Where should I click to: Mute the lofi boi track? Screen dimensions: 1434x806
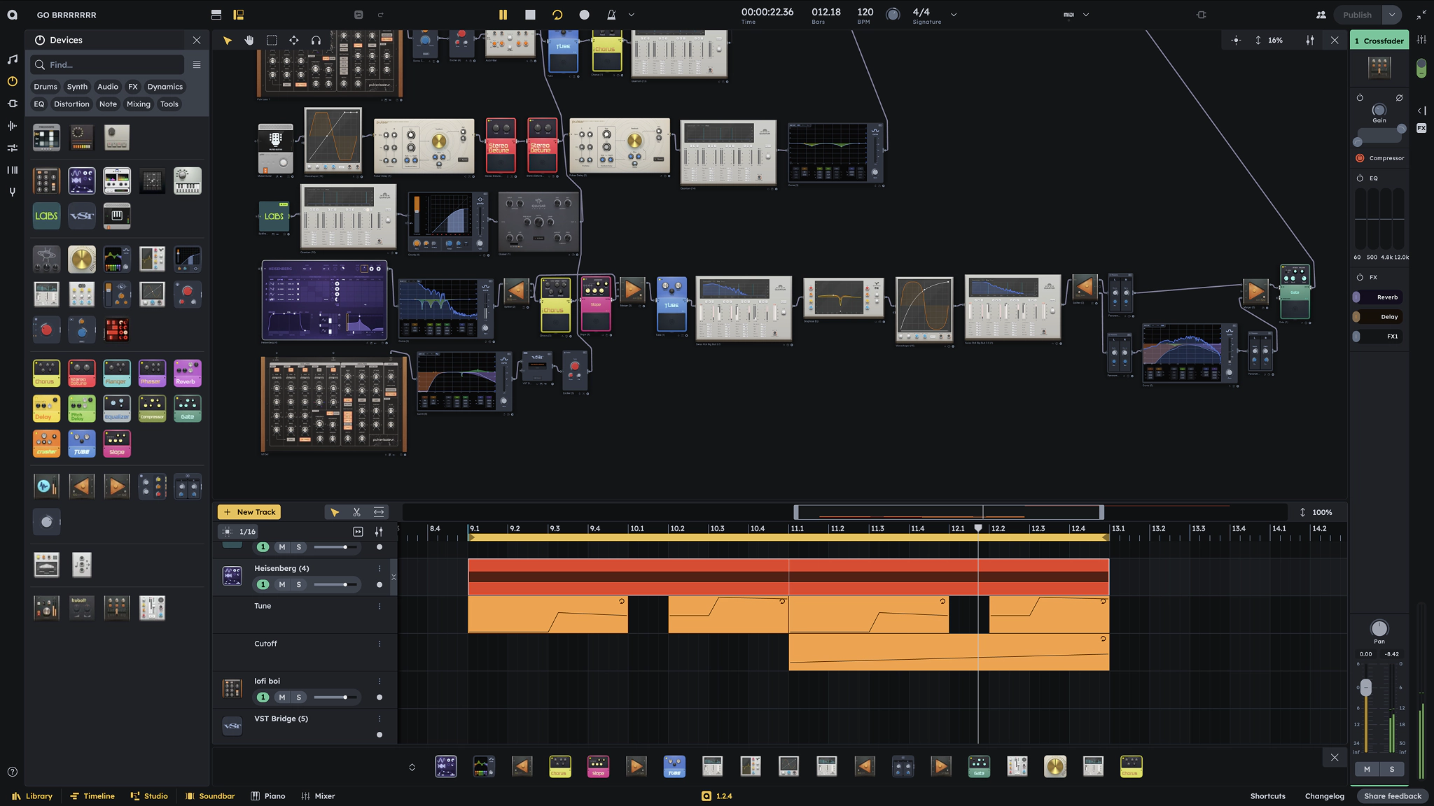pyautogui.click(x=281, y=698)
